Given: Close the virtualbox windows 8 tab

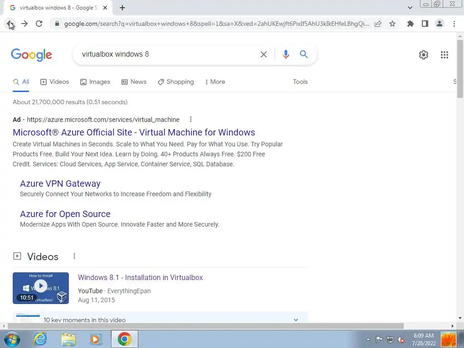Looking at the screenshot, I should coord(105,8).
